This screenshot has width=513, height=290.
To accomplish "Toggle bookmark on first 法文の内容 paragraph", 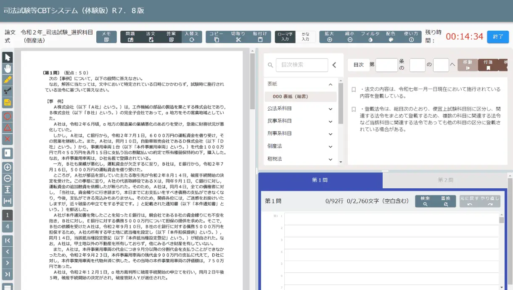I will pos(354,90).
